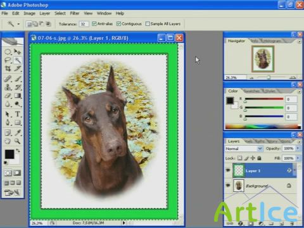The width and height of the screenshot is (304, 228).
Task: Select the Lasso tool
Action: point(8,60)
